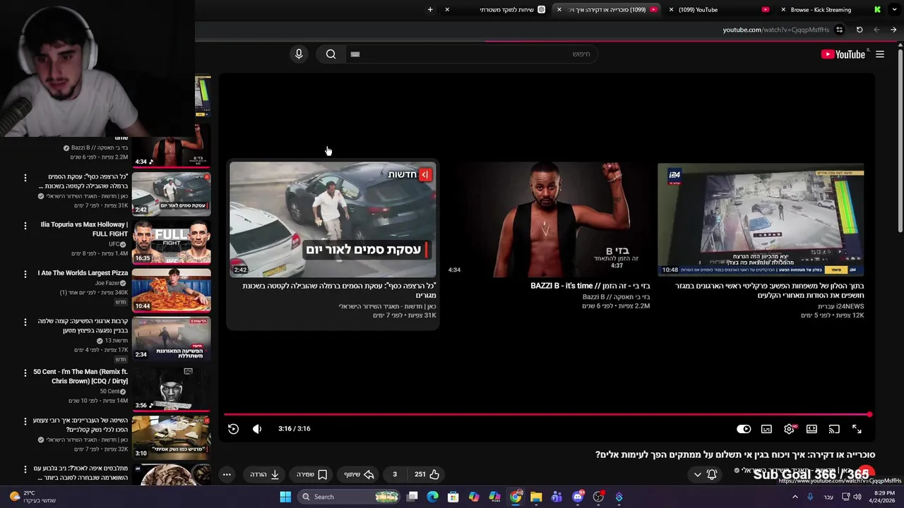Open a new browser tab with plus
The height and width of the screenshot is (508, 904).
tap(430, 10)
